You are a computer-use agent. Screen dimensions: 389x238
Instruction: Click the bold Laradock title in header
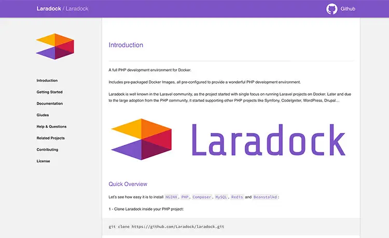coord(49,9)
